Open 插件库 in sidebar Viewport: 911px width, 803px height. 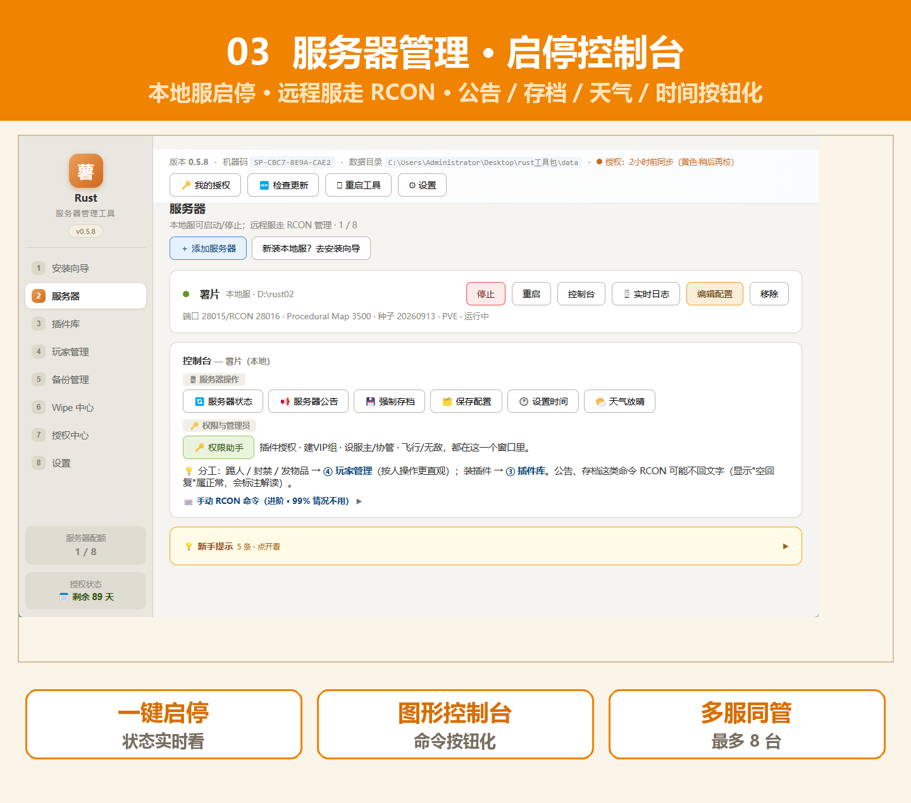tap(85, 324)
